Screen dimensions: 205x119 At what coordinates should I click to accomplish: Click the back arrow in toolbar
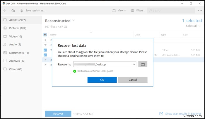(x=5, y=10)
